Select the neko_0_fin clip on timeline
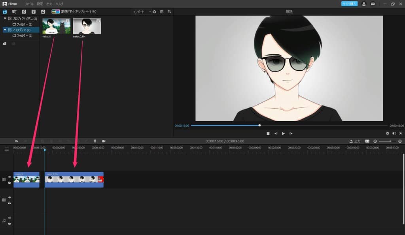This screenshot has width=405, height=235. click(x=74, y=180)
